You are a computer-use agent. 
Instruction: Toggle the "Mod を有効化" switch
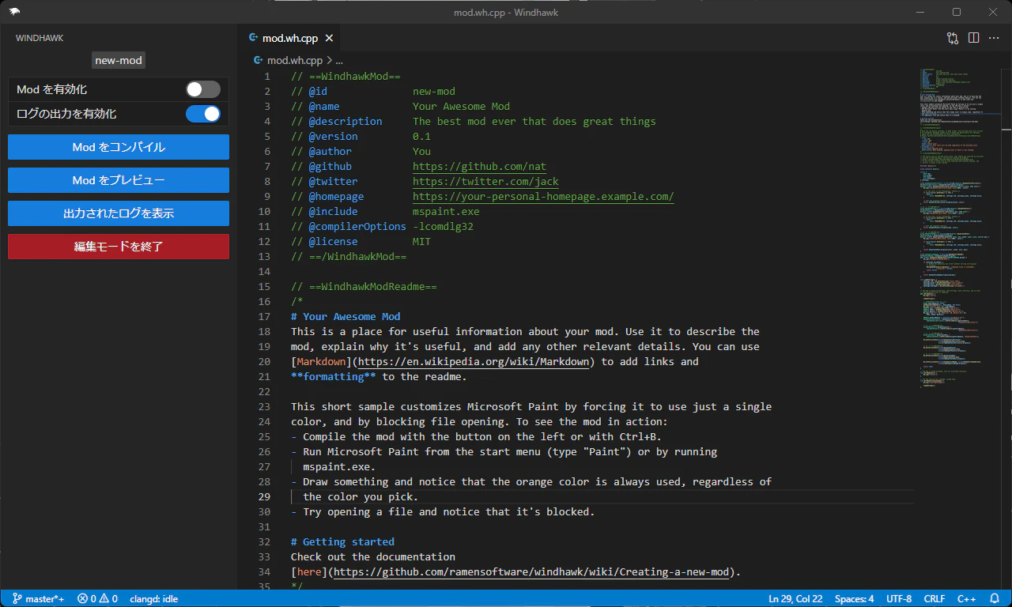click(203, 89)
